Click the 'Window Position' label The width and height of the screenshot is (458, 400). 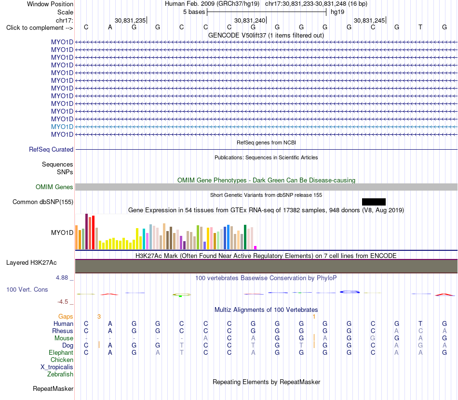(50, 4)
